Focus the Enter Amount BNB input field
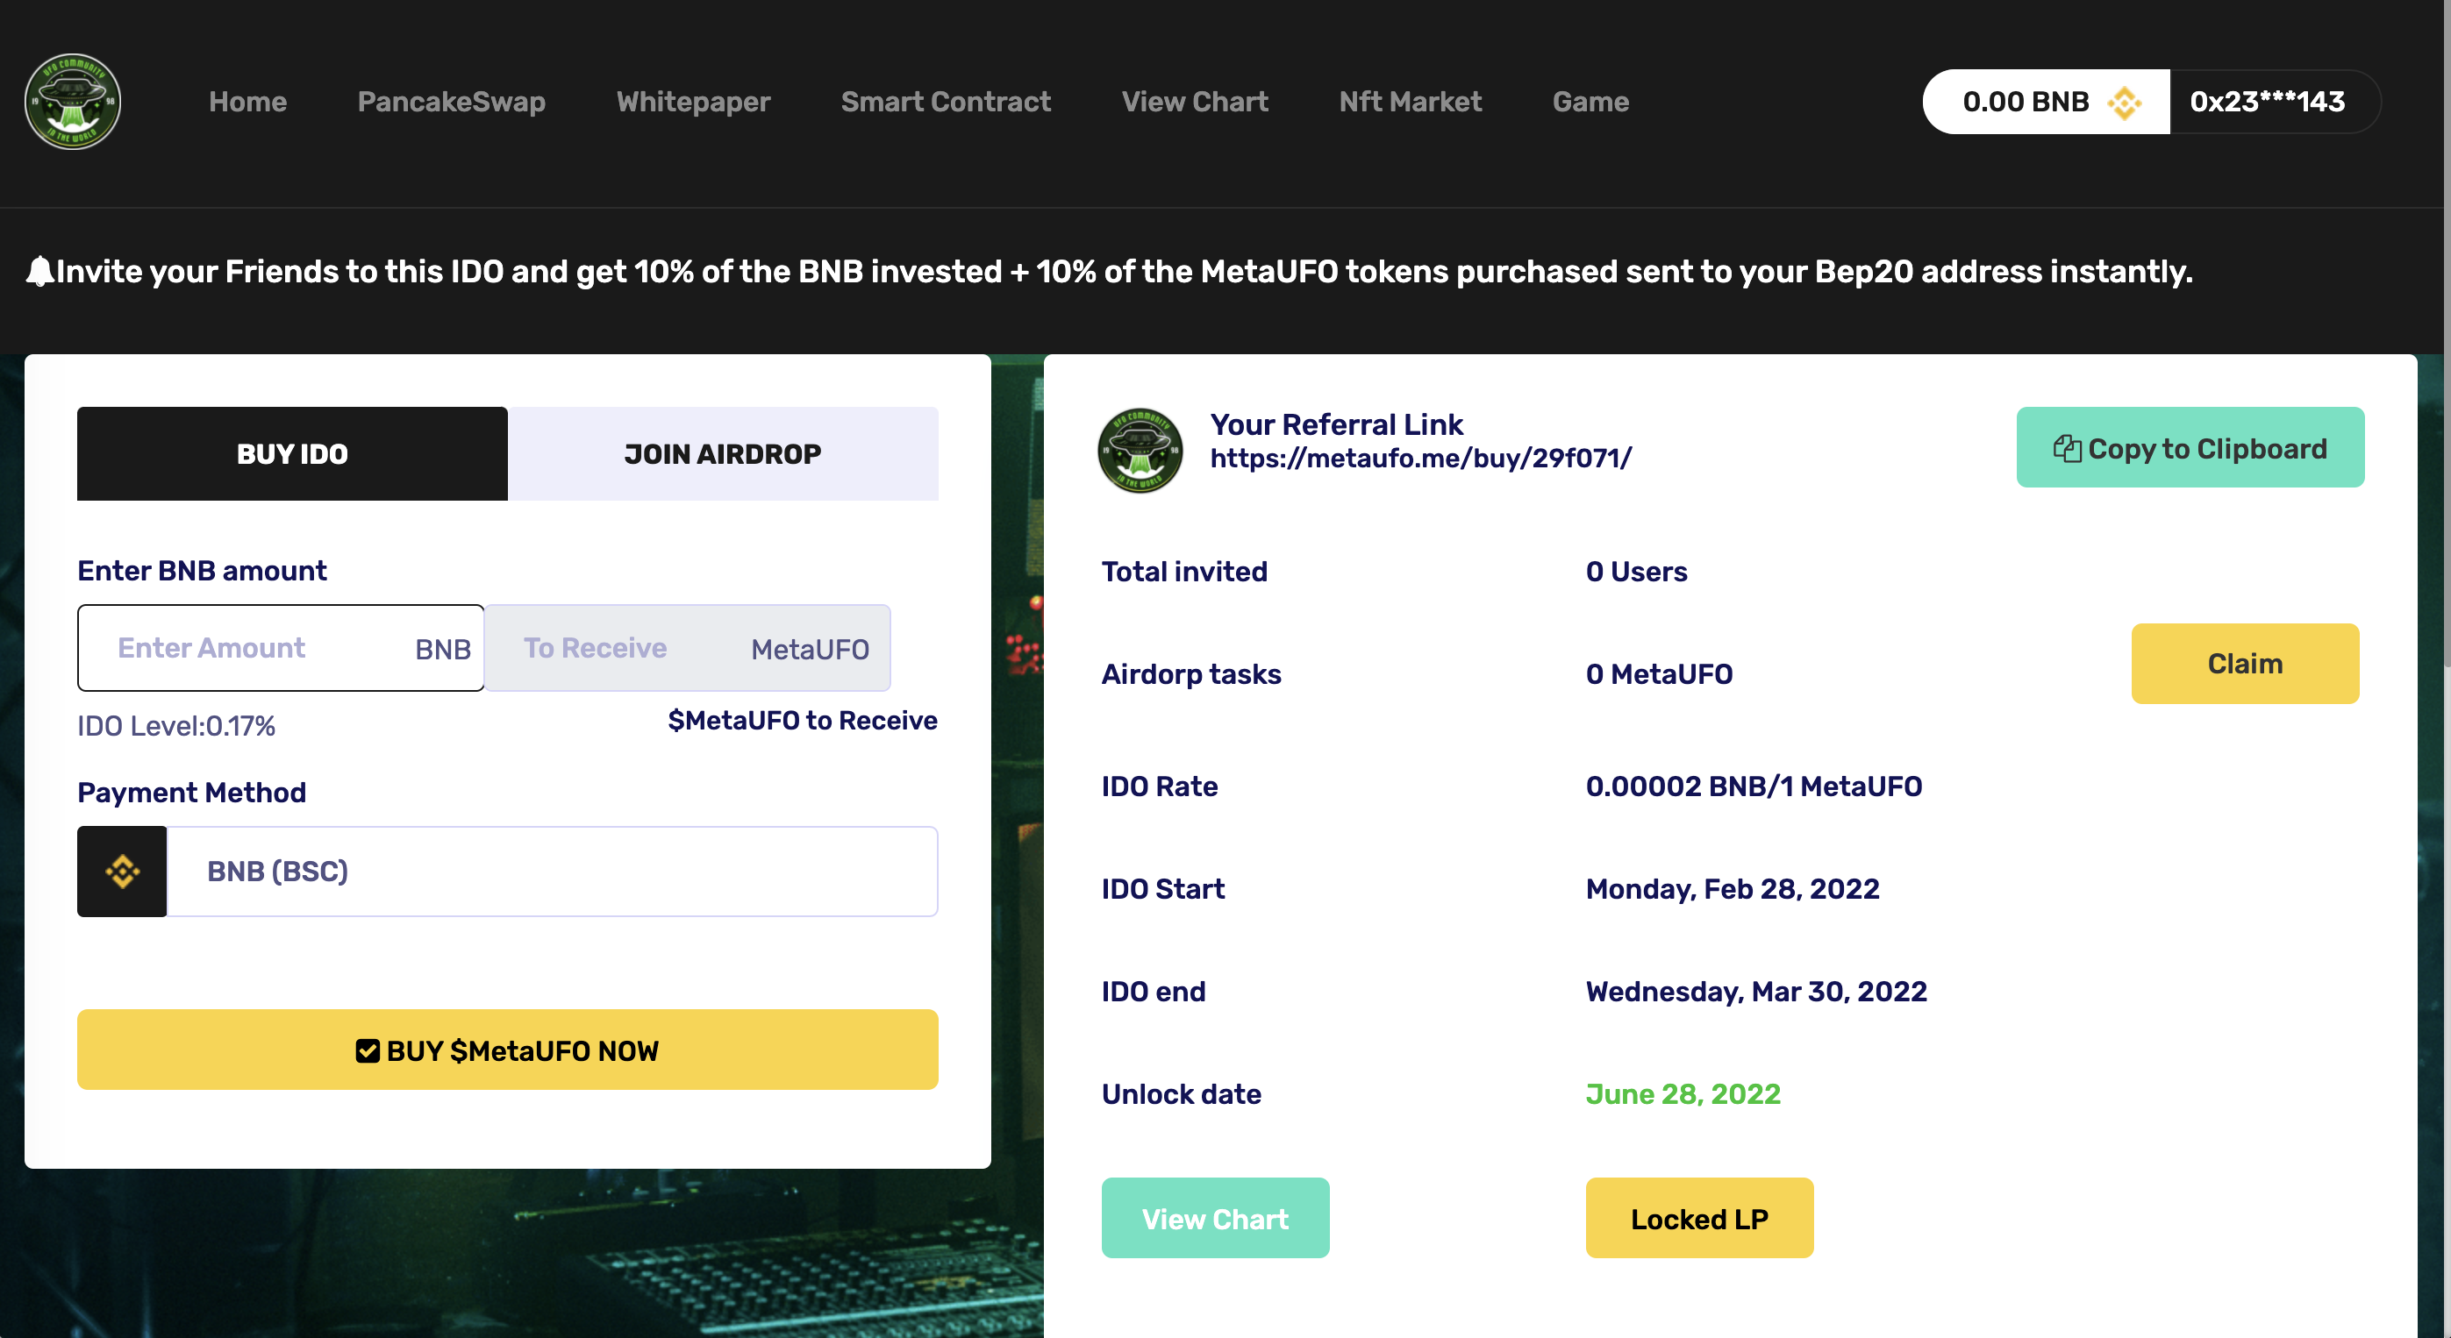Image resolution: width=2451 pixels, height=1338 pixels. pyautogui.click(x=257, y=648)
